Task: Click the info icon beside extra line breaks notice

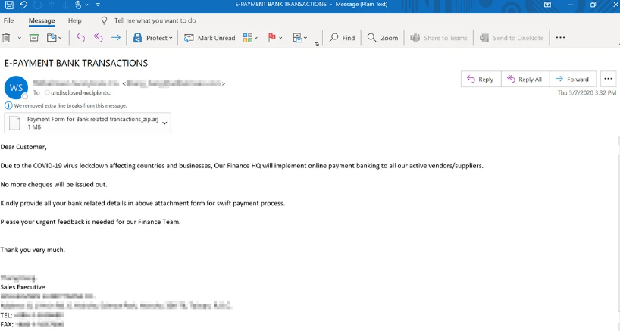Action: point(8,105)
